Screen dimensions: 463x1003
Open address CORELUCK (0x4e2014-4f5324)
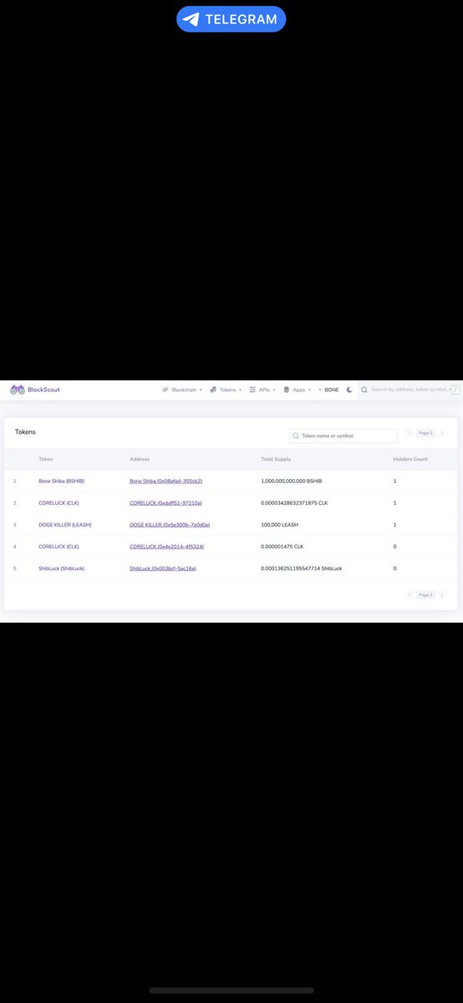pyautogui.click(x=167, y=547)
